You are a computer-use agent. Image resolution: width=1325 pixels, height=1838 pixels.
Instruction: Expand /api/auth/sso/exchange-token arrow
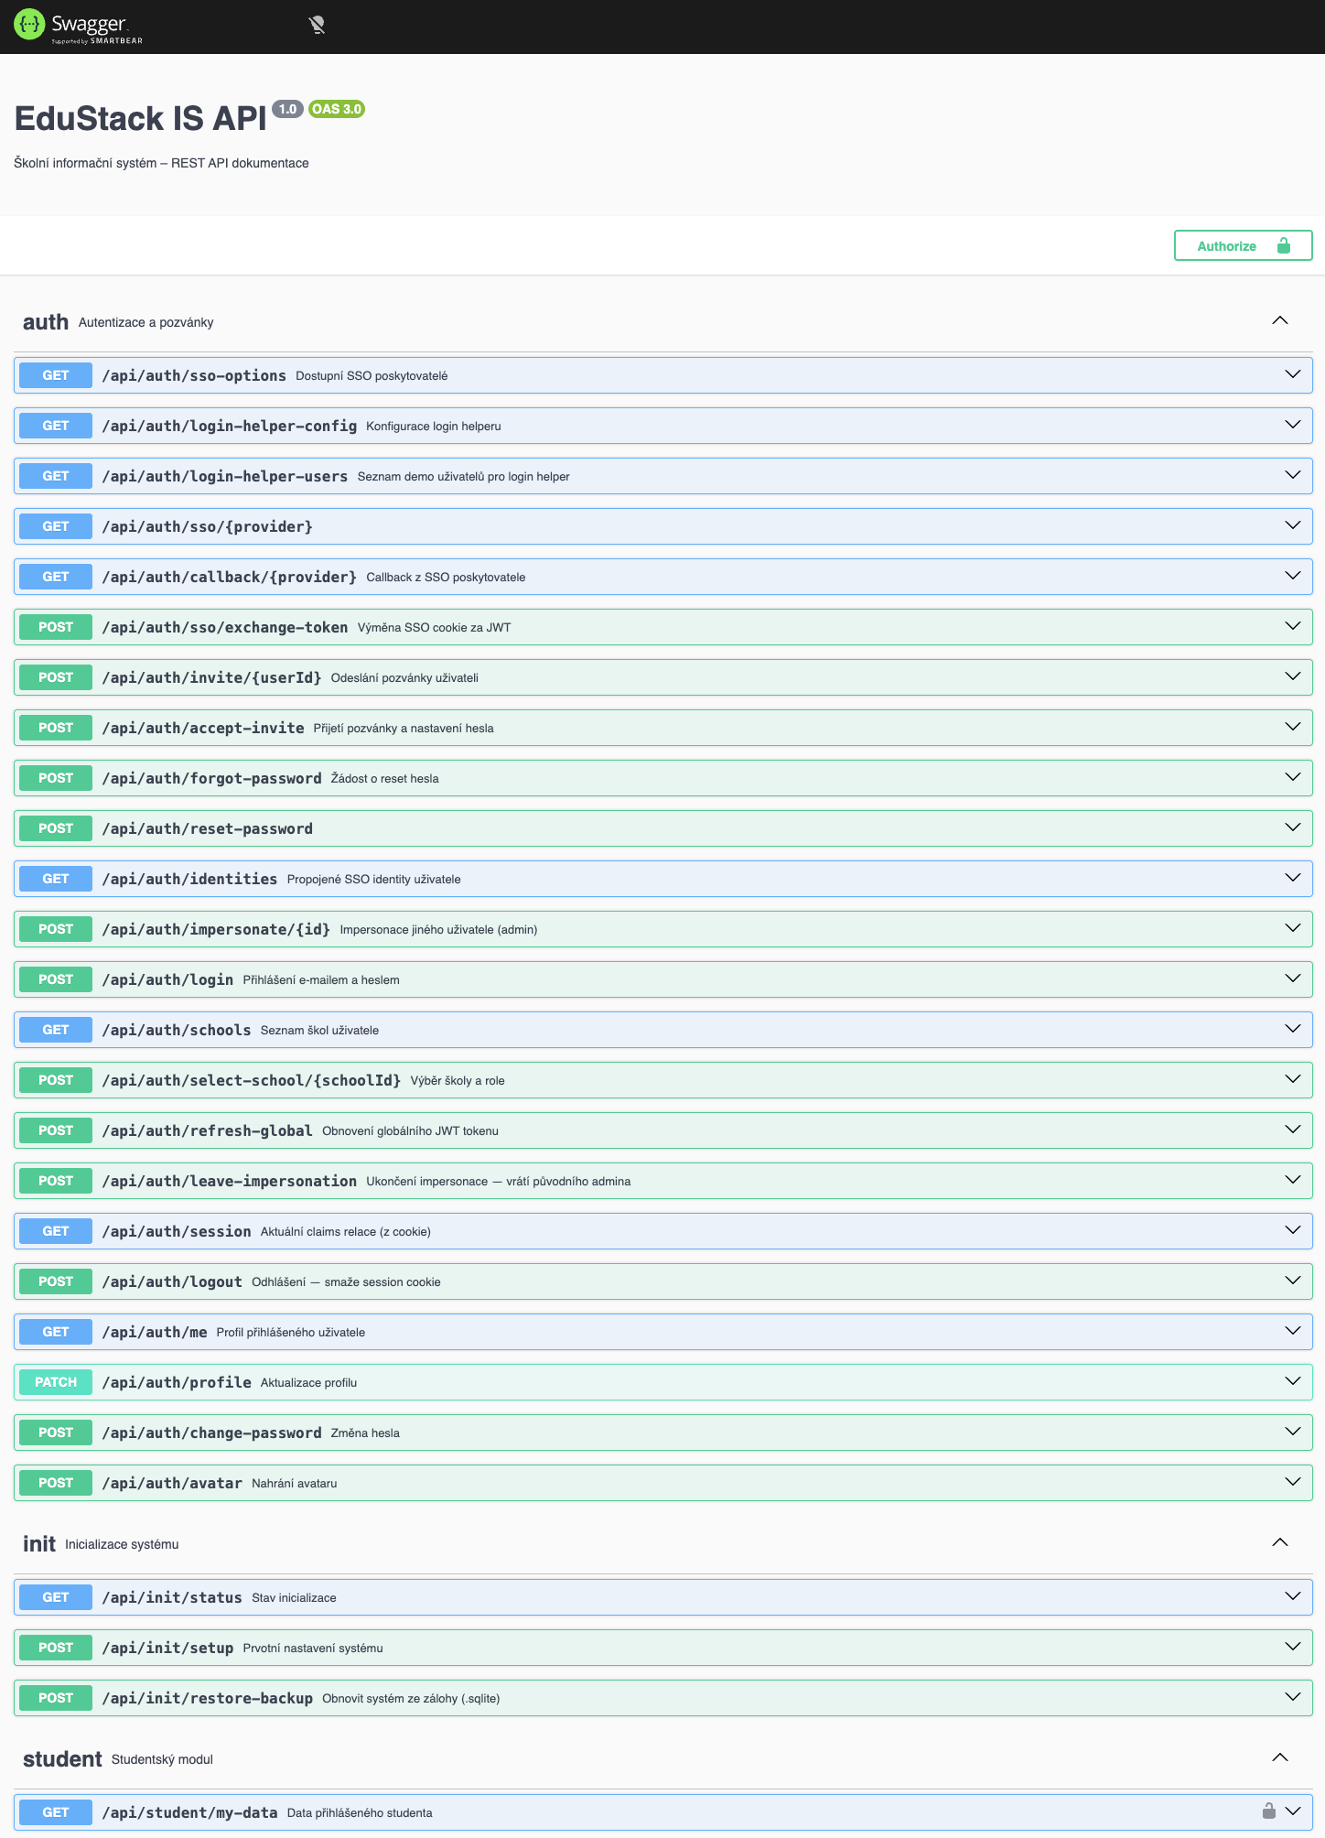(x=1293, y=626)
